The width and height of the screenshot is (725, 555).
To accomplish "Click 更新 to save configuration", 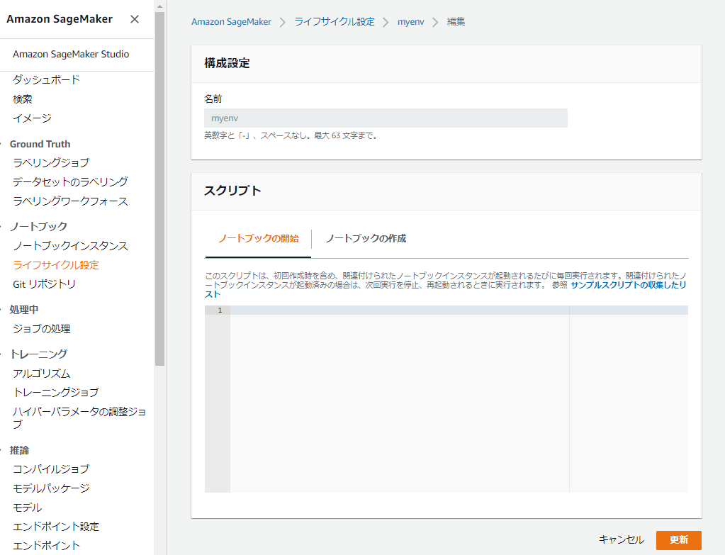I will [x=679, y=539].
